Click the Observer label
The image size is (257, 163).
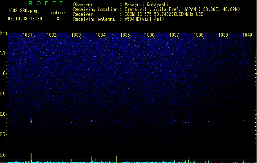point(83,4)
